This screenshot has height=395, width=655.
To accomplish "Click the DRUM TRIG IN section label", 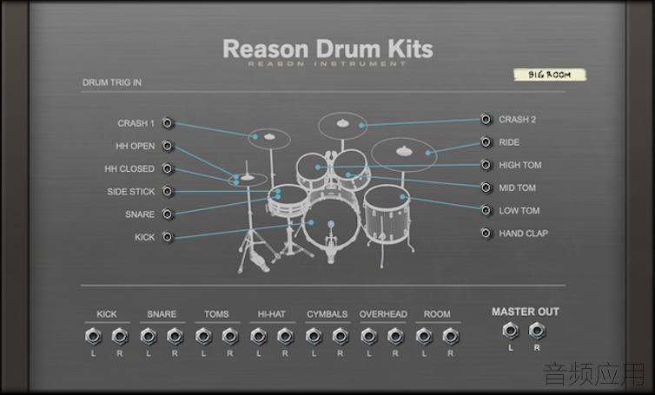I will point(112,82).
